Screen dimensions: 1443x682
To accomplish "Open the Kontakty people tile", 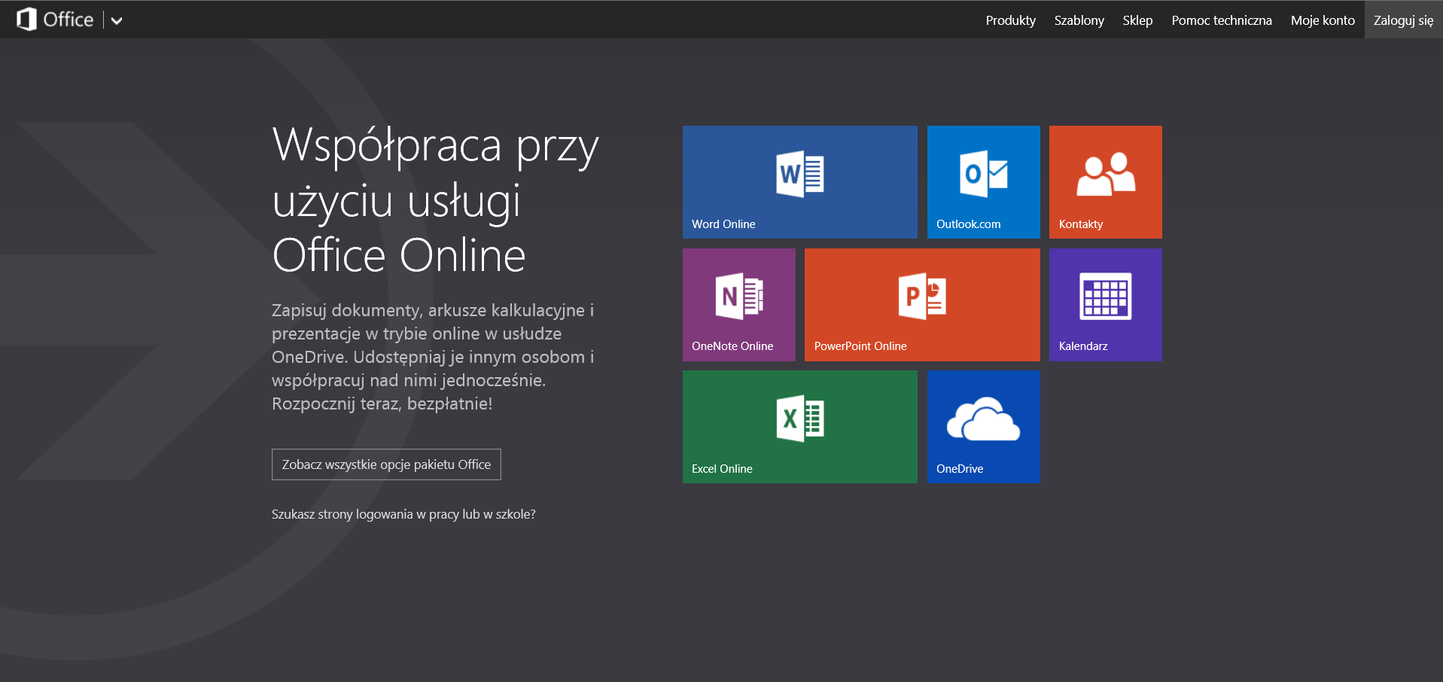I will [x=1106, y=182].
